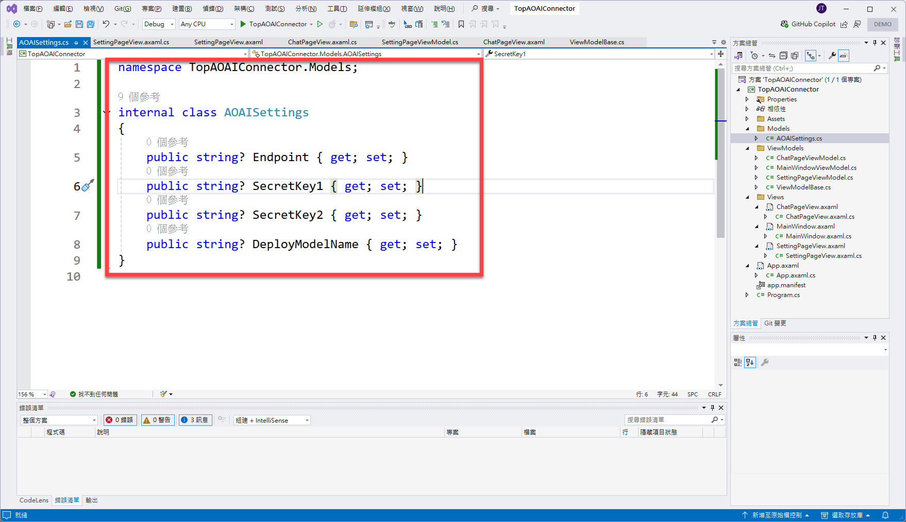Viewport: 906px width, 522px height.
Task: Switch to the Git 變更 tab
Action: [775, 323]
